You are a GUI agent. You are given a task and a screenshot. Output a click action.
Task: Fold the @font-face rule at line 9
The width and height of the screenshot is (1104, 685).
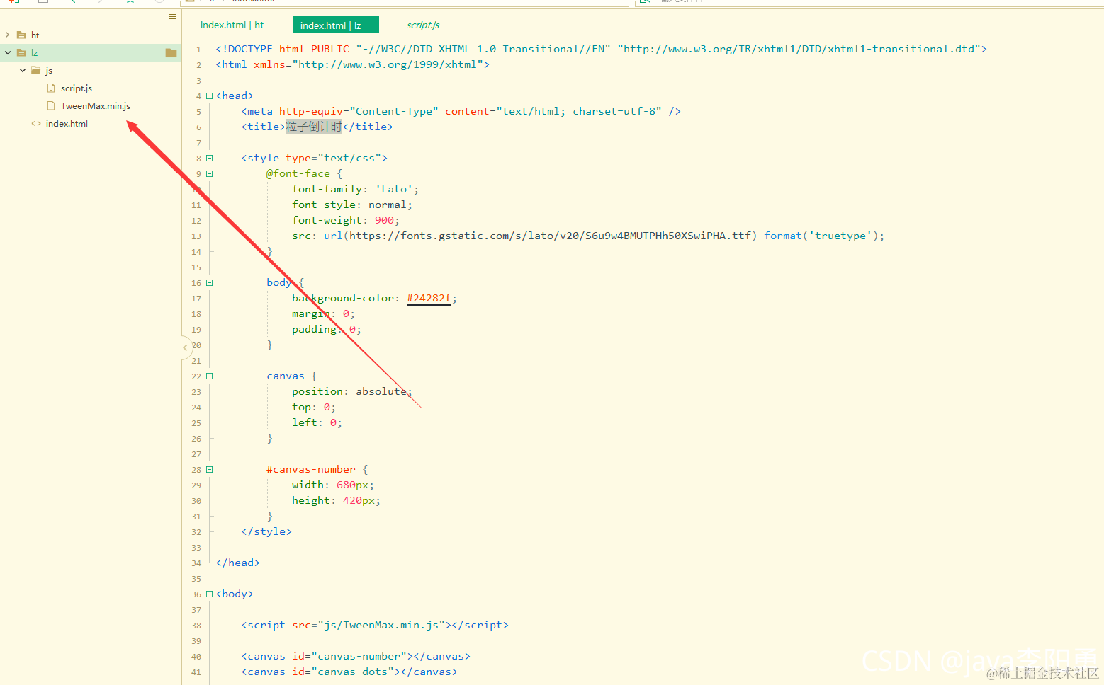click(209, 173)
